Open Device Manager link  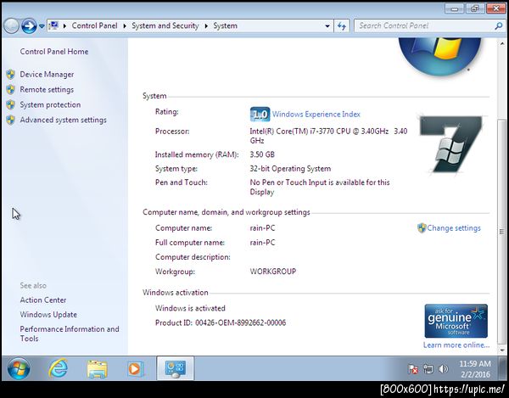pyautogui.click(x=47, y=75)
